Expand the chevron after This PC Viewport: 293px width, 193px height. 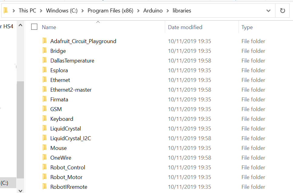coord(41,11)
